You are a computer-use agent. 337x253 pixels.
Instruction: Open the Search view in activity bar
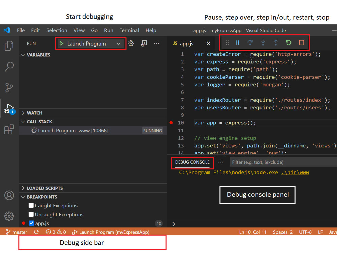(x=9, y=66)
